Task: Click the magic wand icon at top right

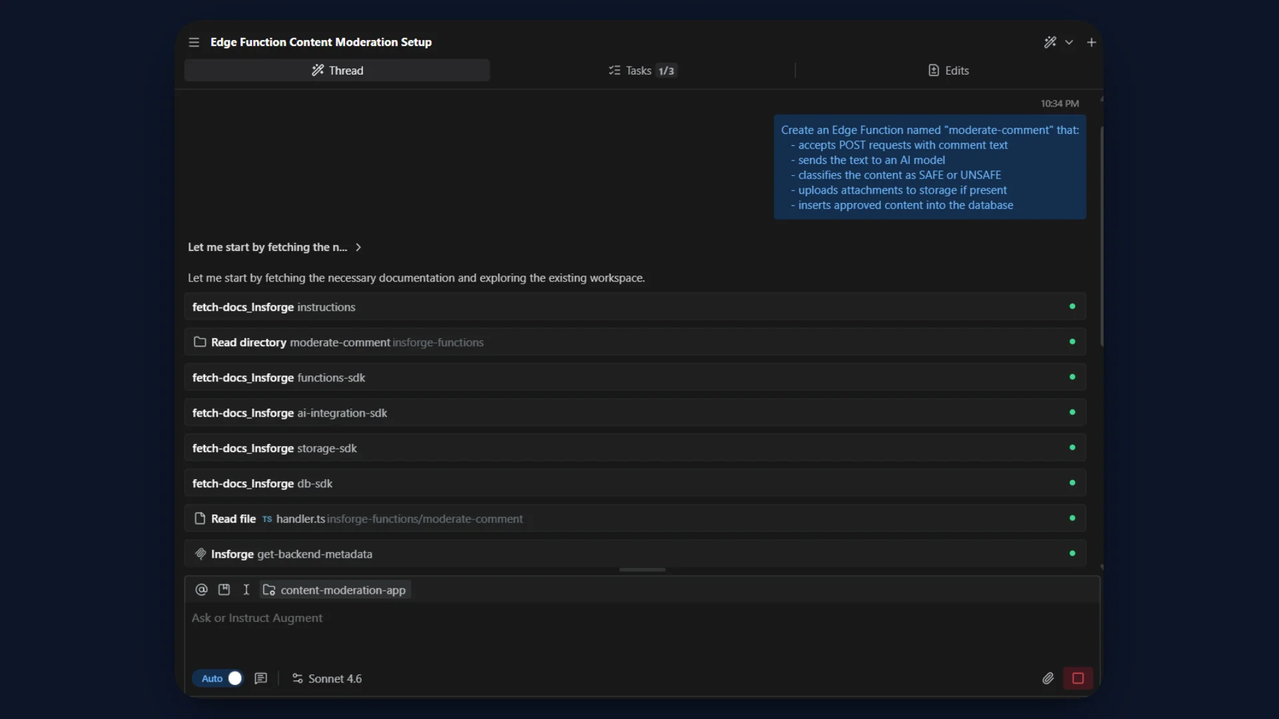Action: coord(1050,42)
